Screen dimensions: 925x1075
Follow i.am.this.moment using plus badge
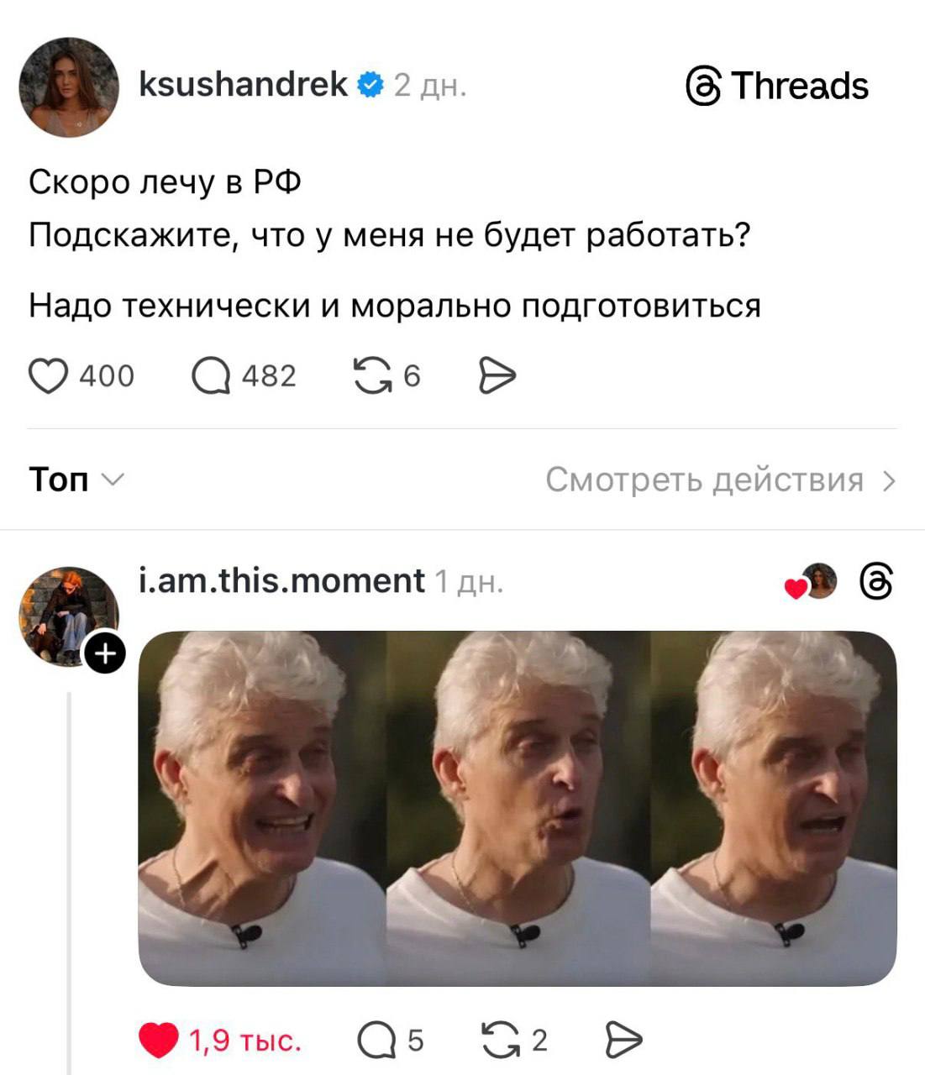105,653
